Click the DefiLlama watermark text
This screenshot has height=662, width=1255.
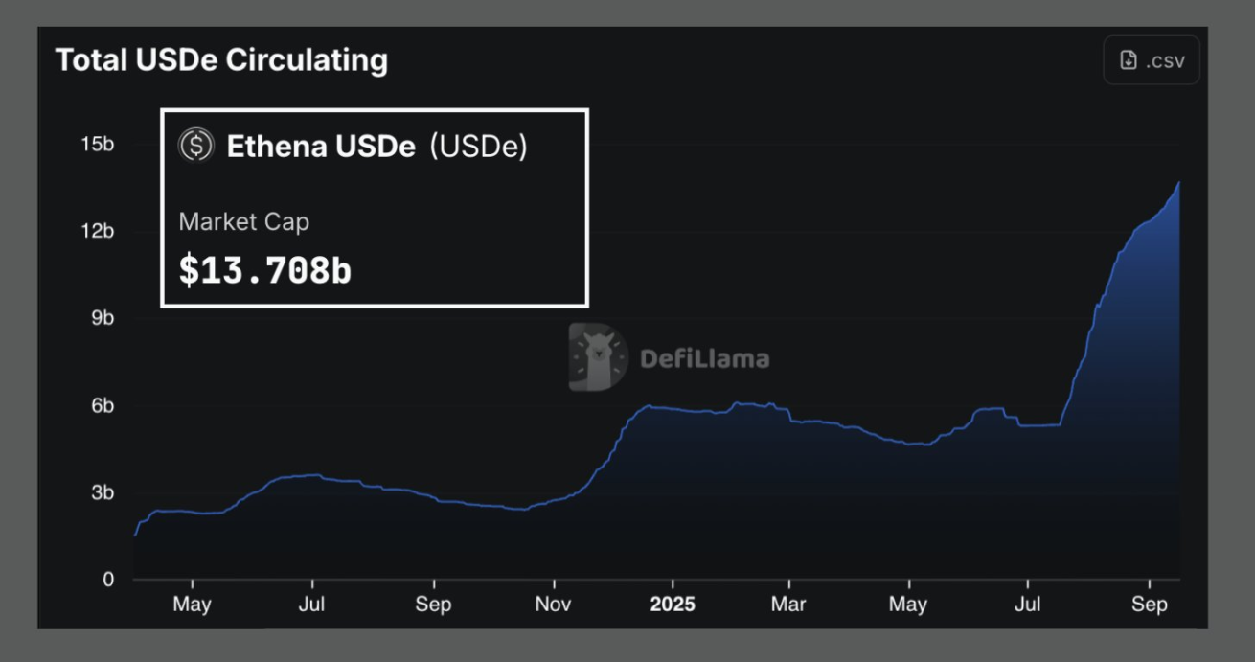pos(703,359)
